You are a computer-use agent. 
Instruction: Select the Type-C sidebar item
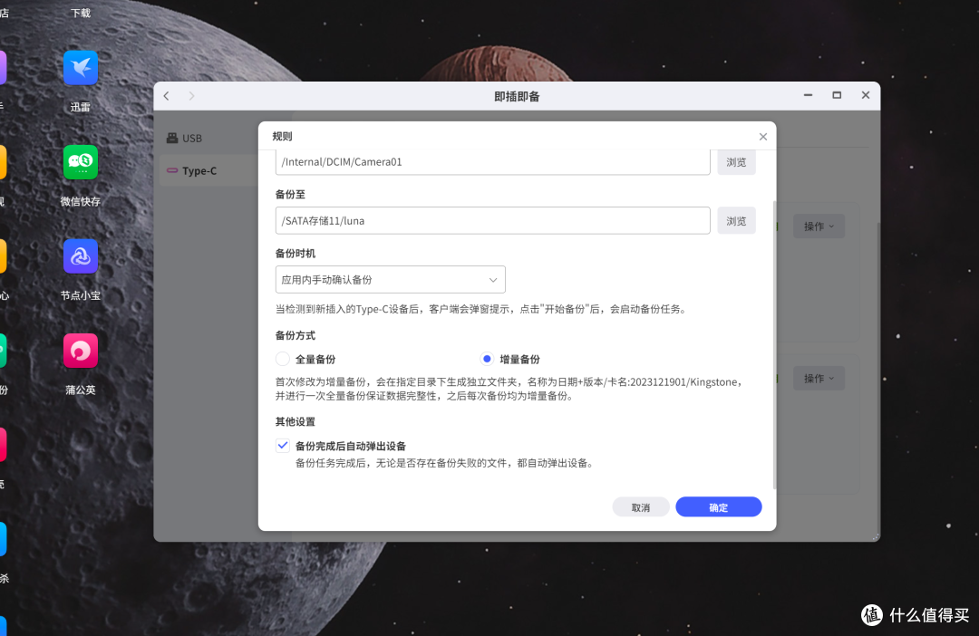pos(209,170)
